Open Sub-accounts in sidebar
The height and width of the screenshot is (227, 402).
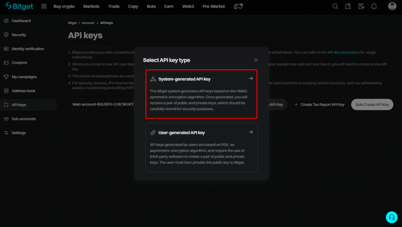pos(24,119)
